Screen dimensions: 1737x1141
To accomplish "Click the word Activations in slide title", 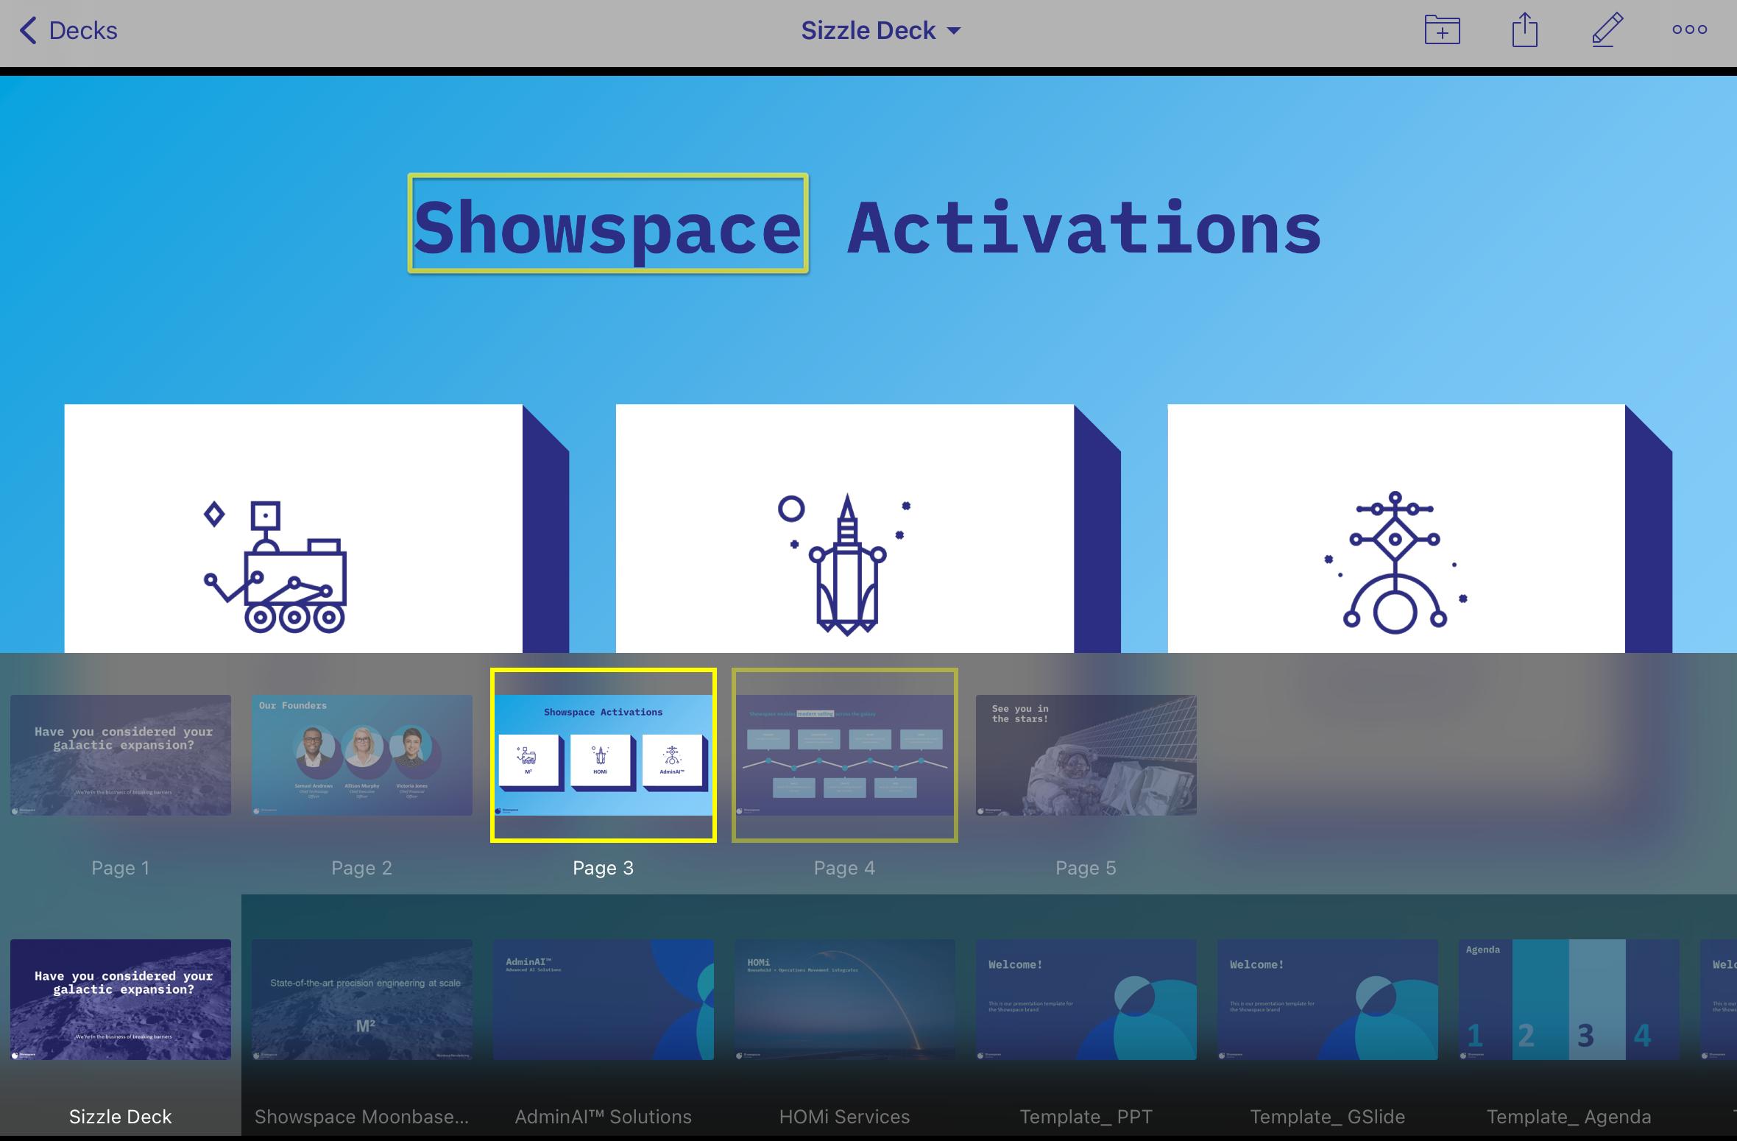I will 1085,228.
